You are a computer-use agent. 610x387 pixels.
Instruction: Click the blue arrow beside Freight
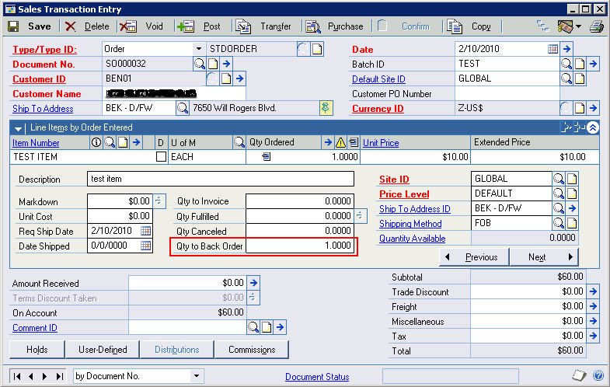(x=593, y=306)
